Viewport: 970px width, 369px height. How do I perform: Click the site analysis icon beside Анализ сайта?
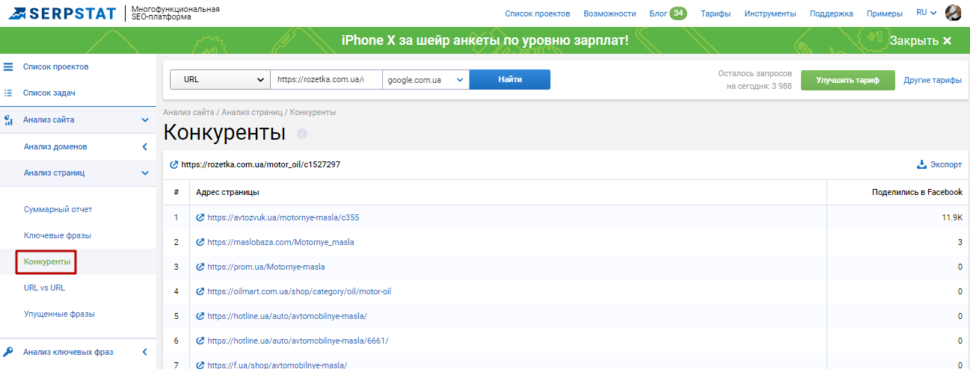coord(9,120)
